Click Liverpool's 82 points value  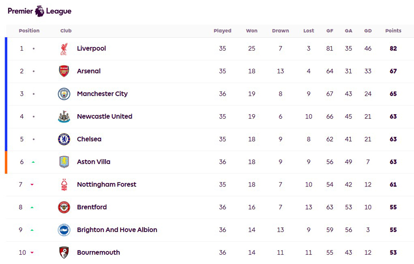tap(393, 49)
